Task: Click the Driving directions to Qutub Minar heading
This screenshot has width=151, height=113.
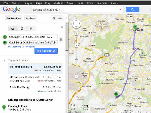Action: click(30, 100)
